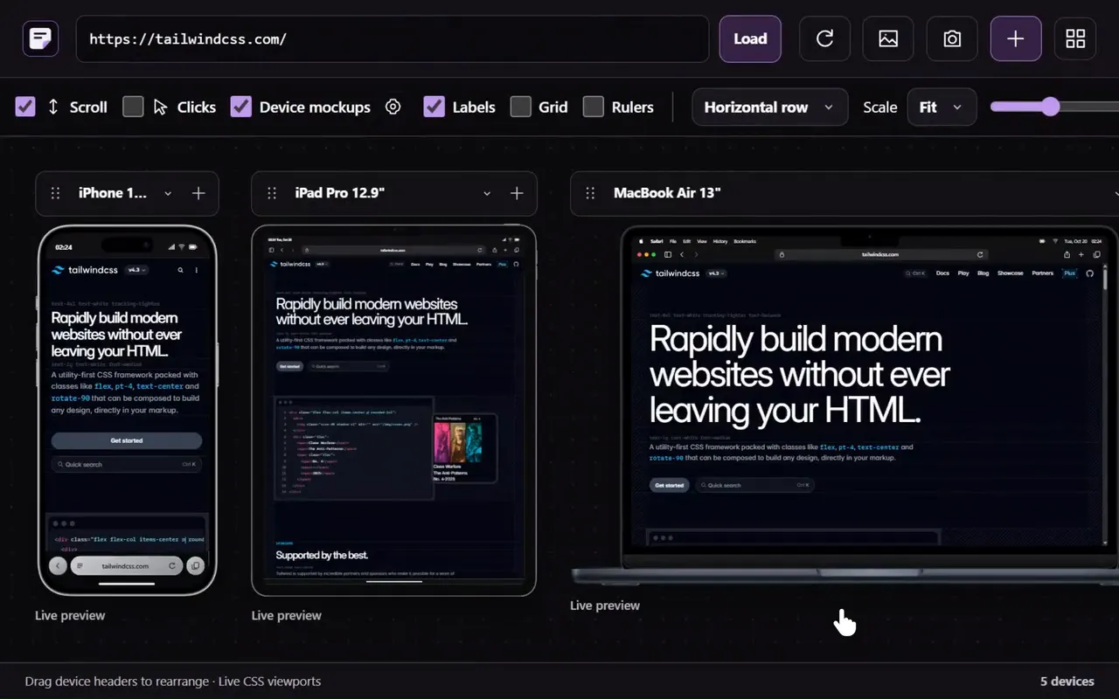Click Blog in MacBook preview navbar
This screenshot has height=699, width=1119.
[x=983, y=273]
